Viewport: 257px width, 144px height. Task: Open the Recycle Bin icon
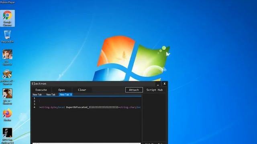point(7,36)
